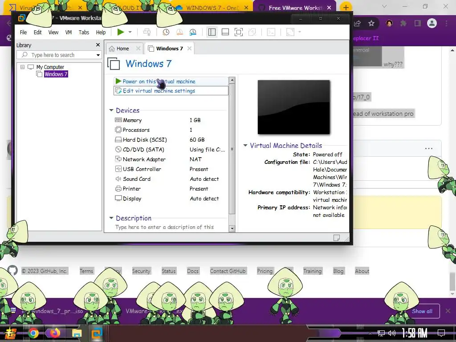This screenshot has height=342, width=456.
Task: Collapse the Description section
Action: click(111, 218)
